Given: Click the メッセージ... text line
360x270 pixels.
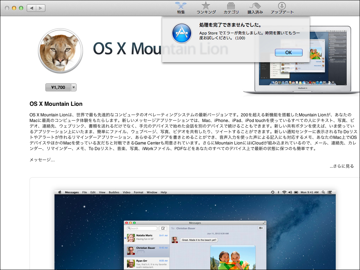Looking at the screenshot, I should 42,160.
